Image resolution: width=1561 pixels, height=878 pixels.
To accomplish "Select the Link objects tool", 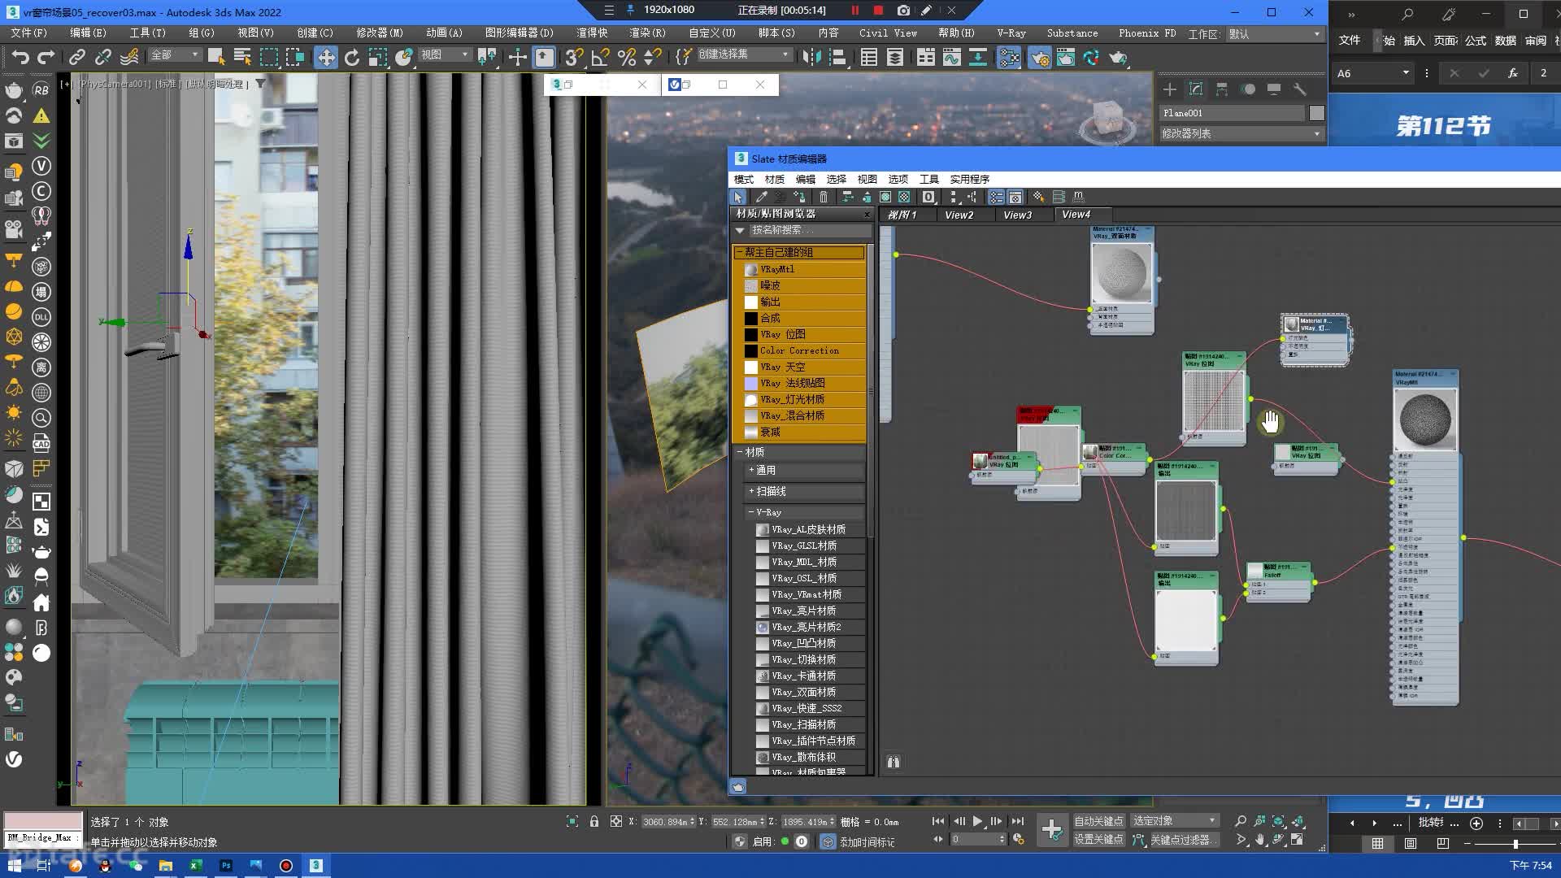I will click(x=76, y=57).
